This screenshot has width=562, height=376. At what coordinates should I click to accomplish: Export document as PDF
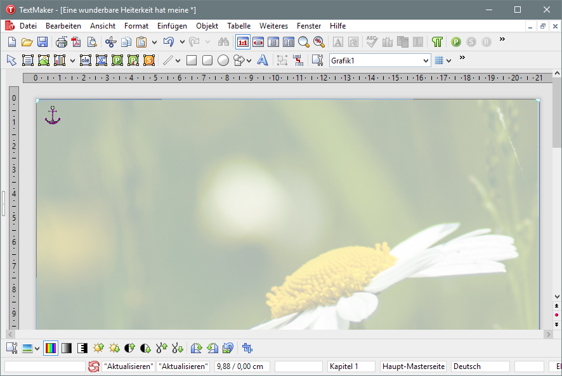pos(76,42)
